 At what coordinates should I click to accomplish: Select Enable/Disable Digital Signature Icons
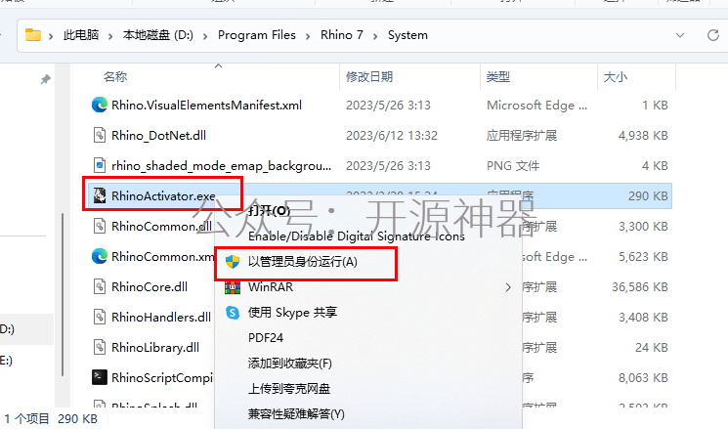tap(356, 236)
